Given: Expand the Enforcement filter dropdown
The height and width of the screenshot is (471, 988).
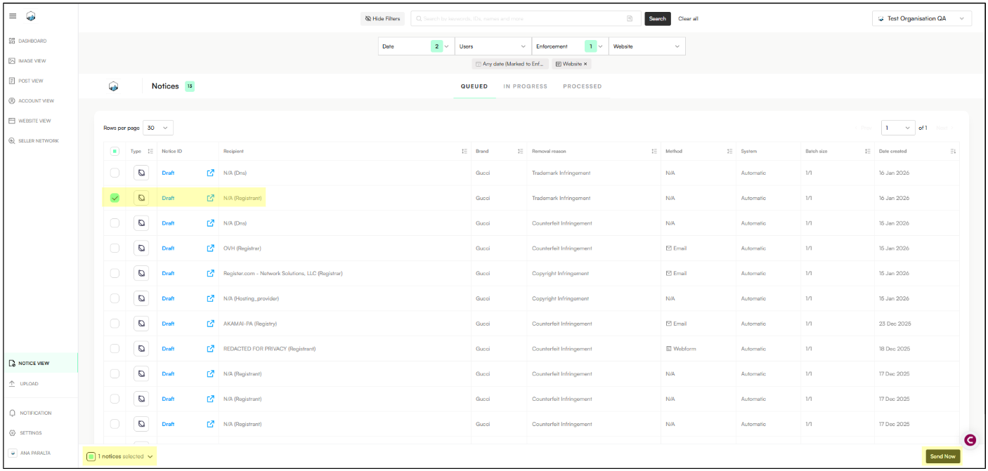Looking at the screenshot, I should [570, 46].
